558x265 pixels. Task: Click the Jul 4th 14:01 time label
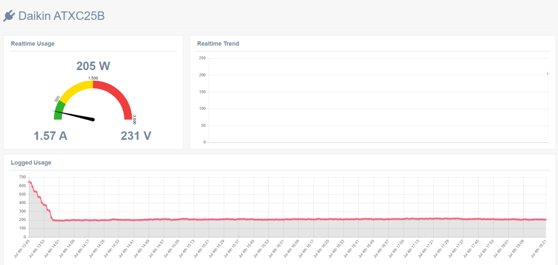pyautogui.click(x=52, y=249)
